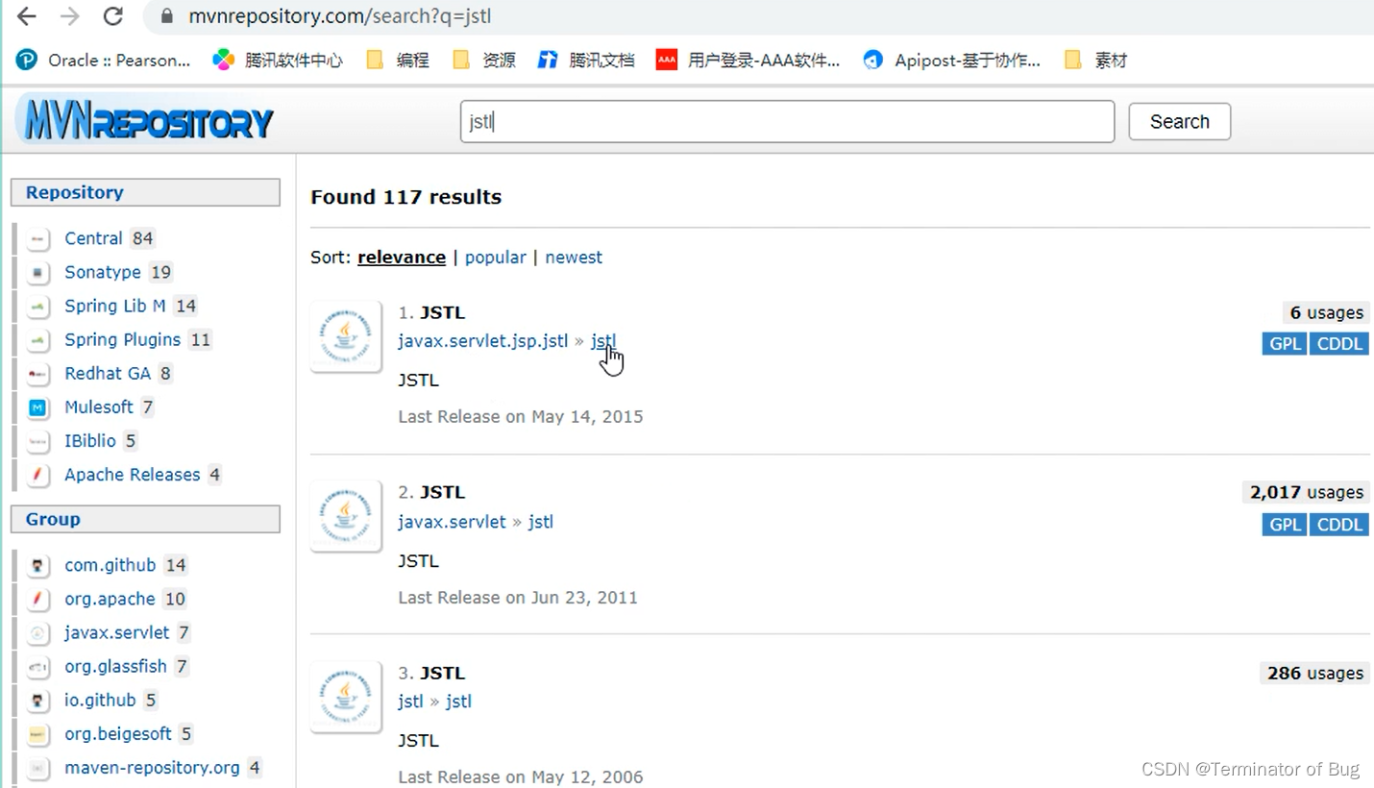
Task: Click the MVNRepository logo
Action: (x=145, y=121)
